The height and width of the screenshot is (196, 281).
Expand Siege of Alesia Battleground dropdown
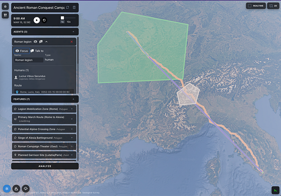tap(72, 138)
